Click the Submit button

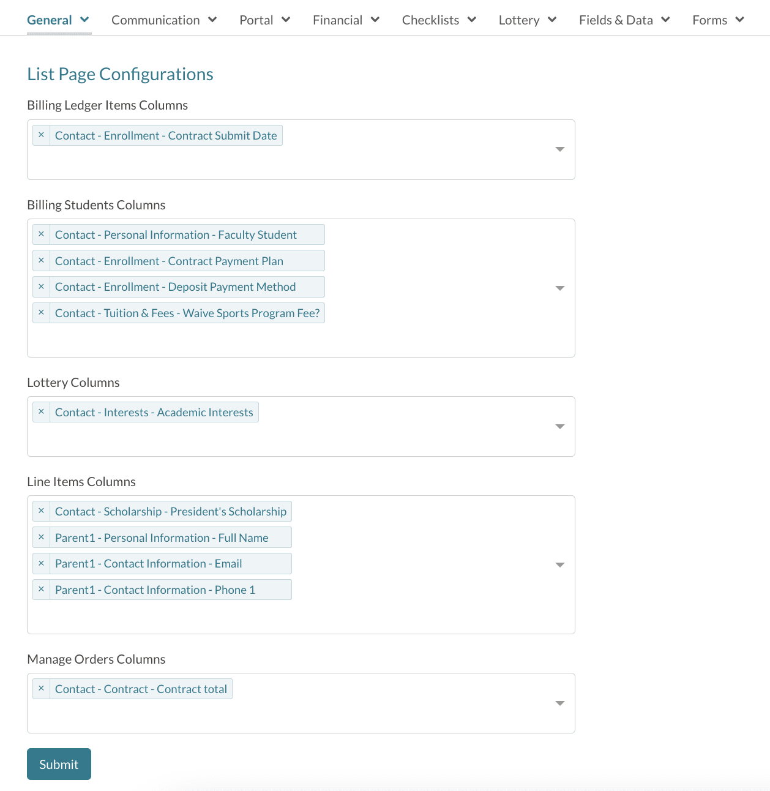(x=59, y=764)
